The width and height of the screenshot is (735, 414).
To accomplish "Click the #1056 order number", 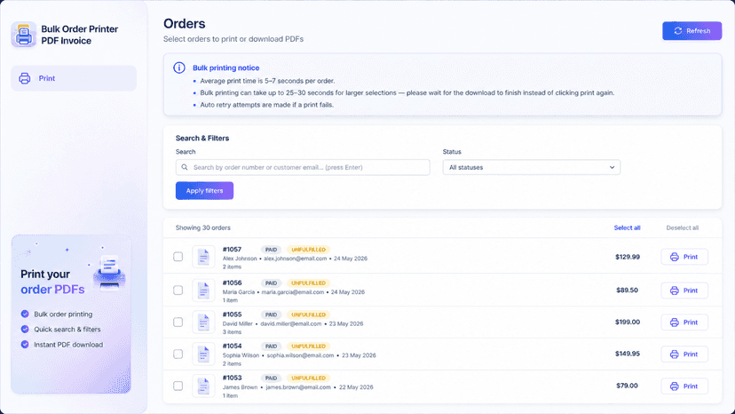I will coord(232,283).
